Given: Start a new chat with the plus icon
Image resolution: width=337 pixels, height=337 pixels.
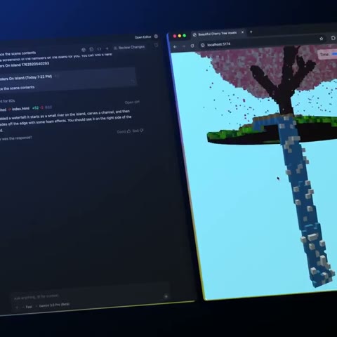Looking at the screenshot, I should (107, 48).
